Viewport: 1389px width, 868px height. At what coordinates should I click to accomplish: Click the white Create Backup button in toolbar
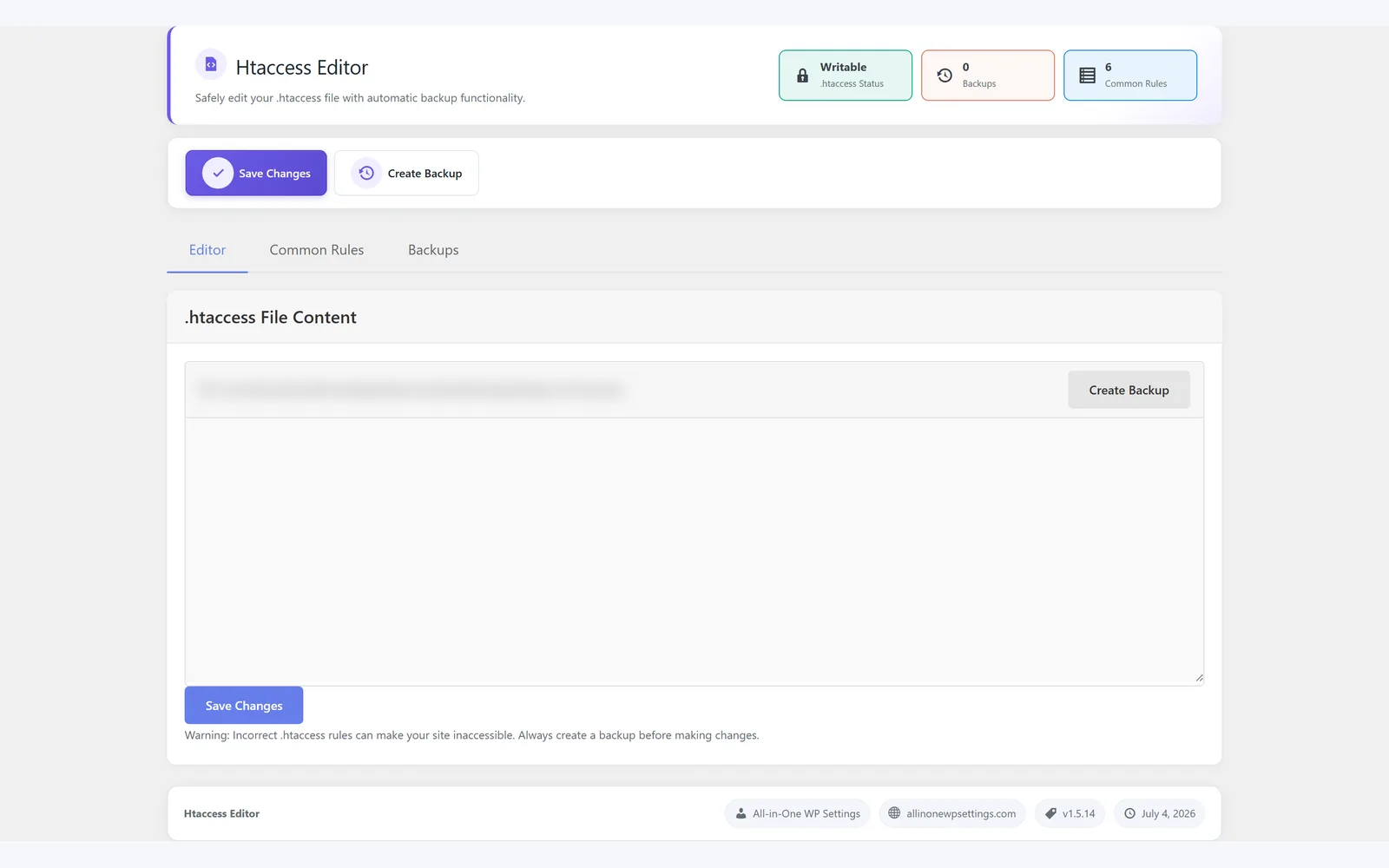click(x=406, y=173)
